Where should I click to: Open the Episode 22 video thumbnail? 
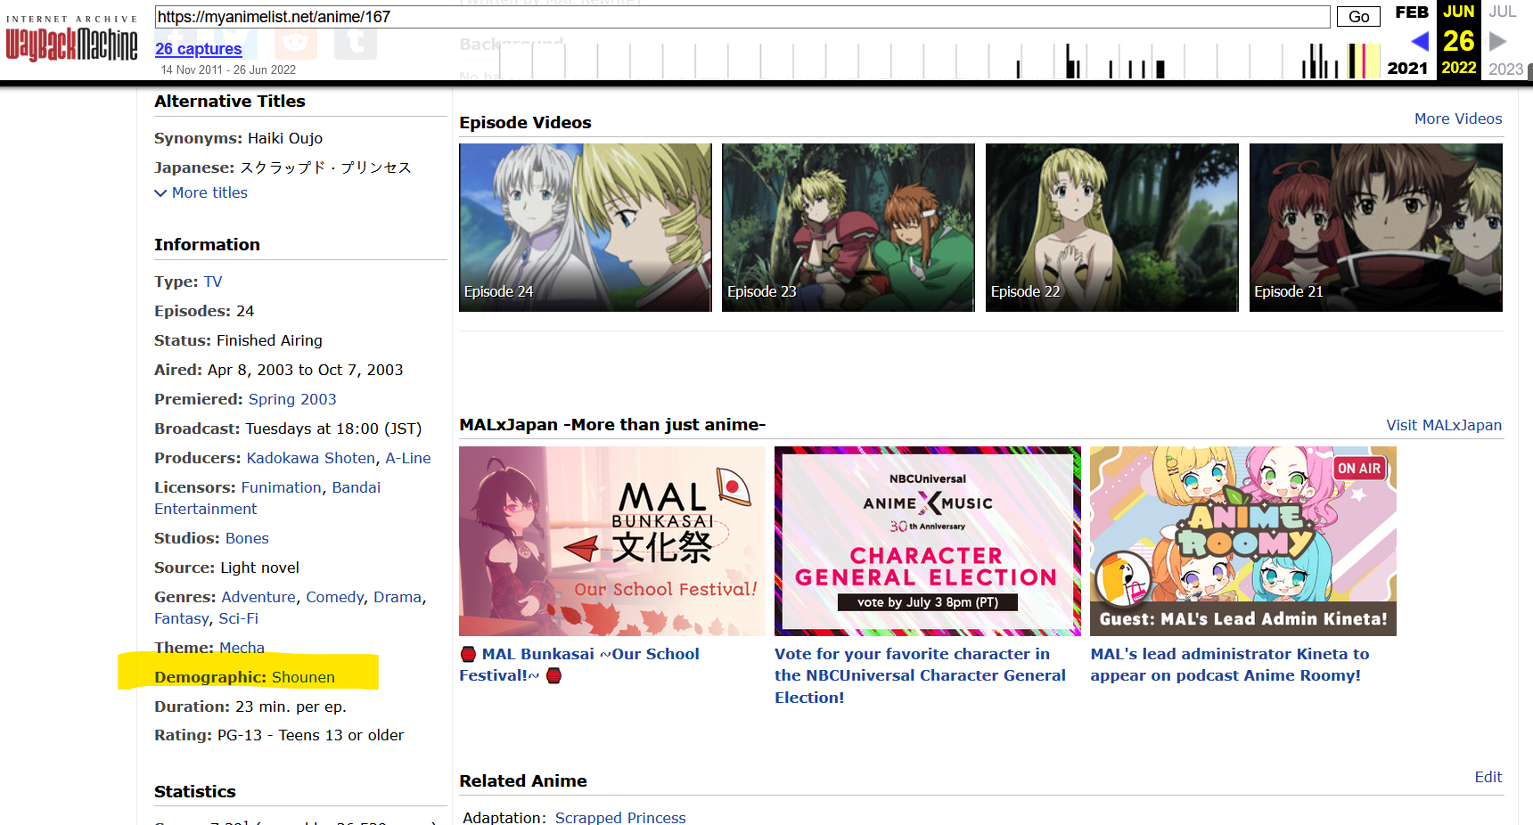click(1111, 227)
